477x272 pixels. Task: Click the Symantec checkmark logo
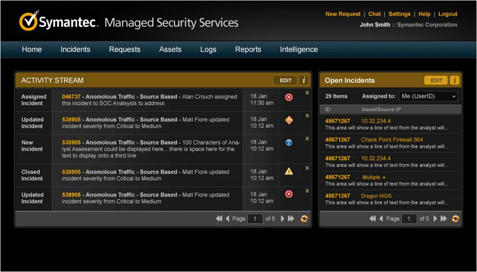point(29,21)
